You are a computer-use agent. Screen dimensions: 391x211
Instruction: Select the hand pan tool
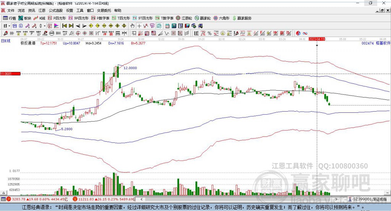pyautogui.click(x=132, y=26)
